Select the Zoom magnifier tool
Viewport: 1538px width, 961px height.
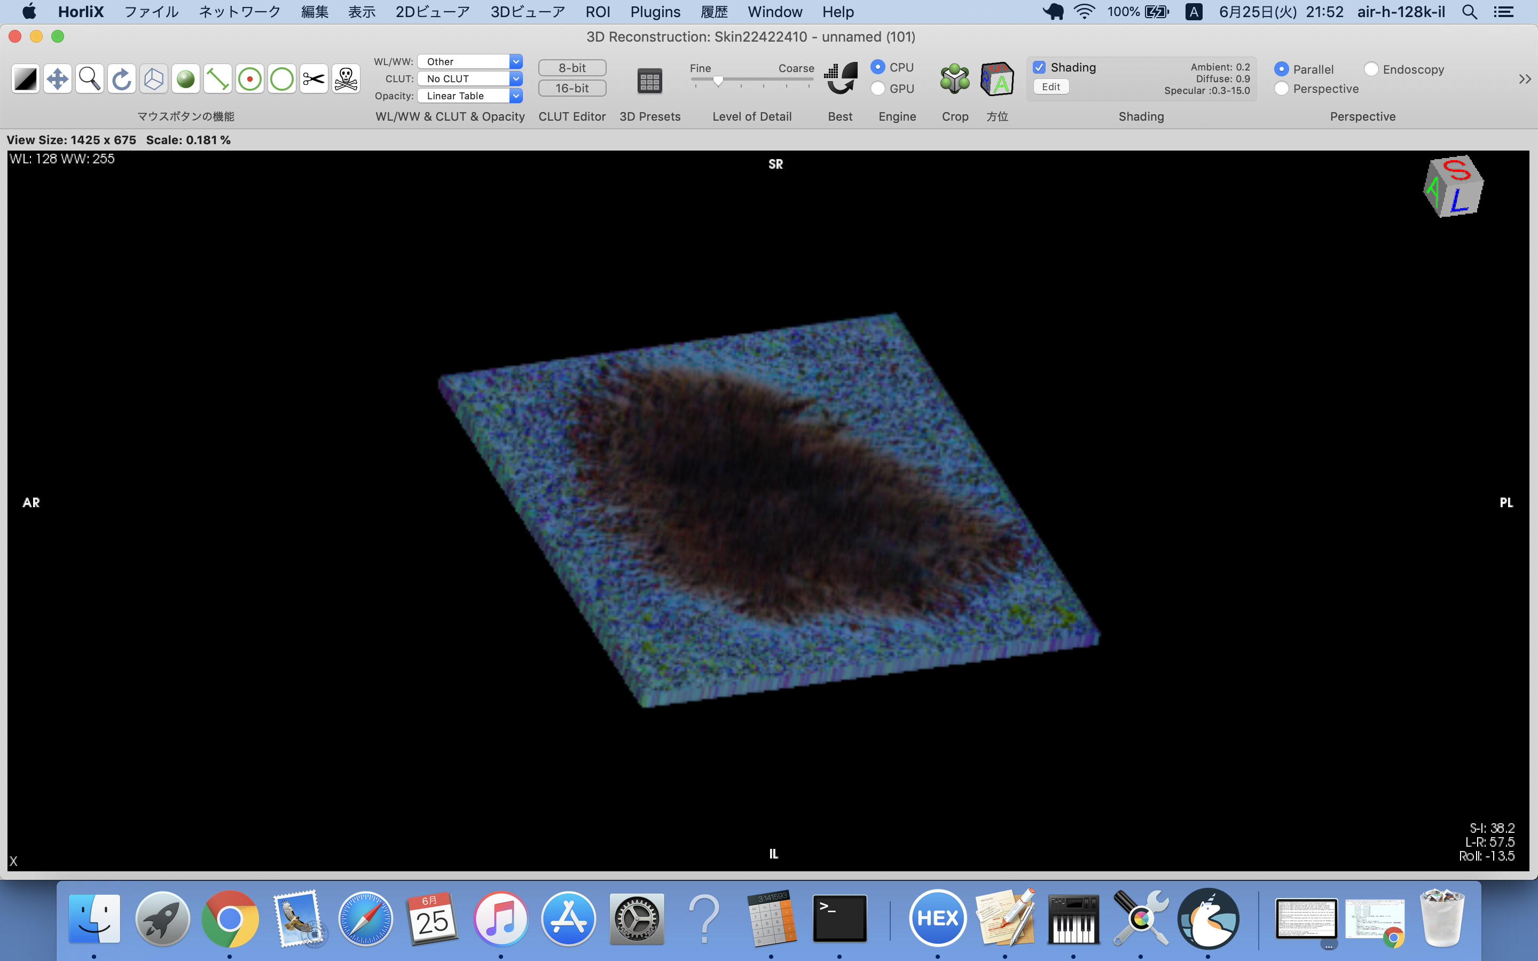90,80
